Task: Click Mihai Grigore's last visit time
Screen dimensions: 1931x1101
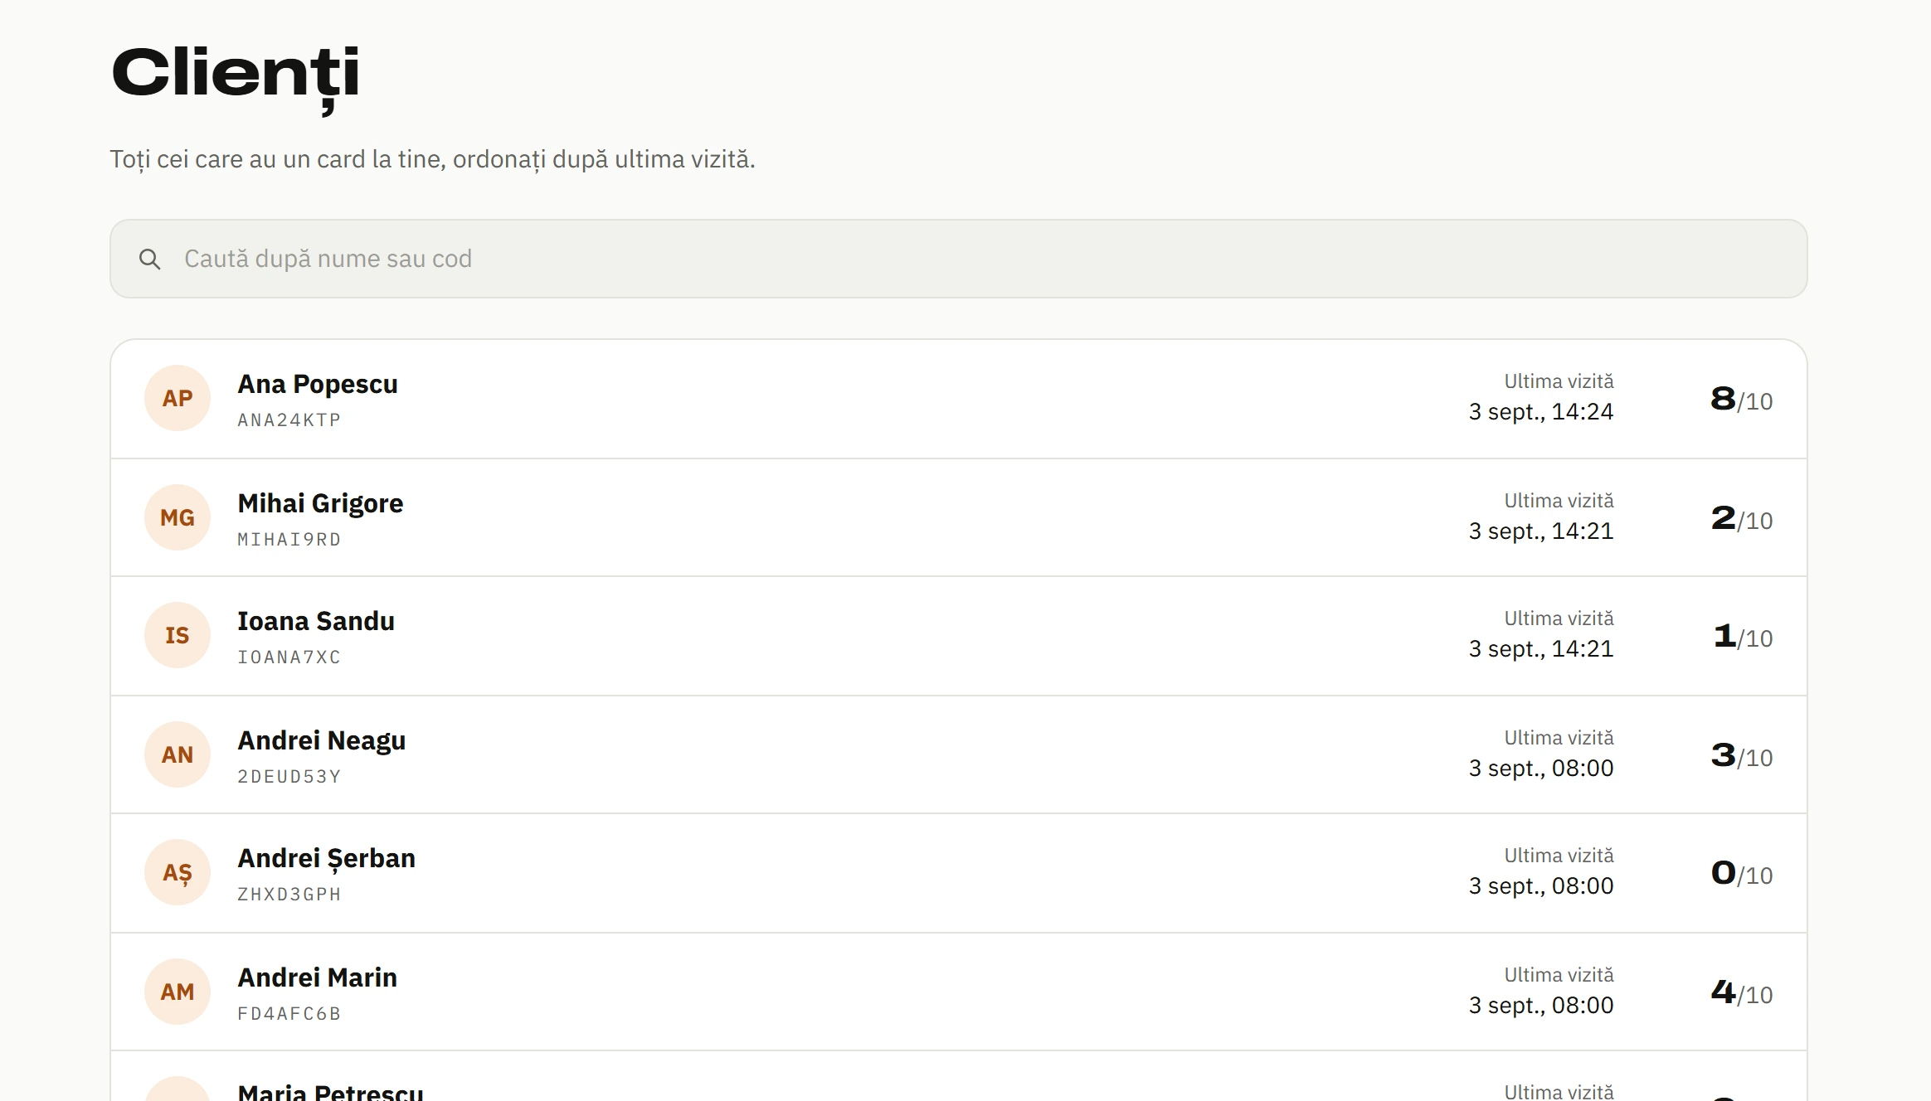Action: coord(1541,531)
